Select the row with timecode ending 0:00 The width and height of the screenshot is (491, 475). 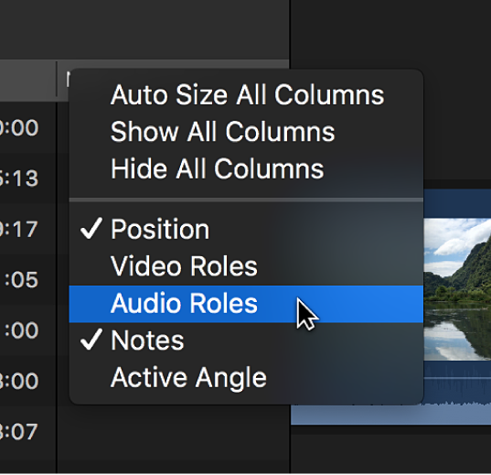click(x=19, y=127)
